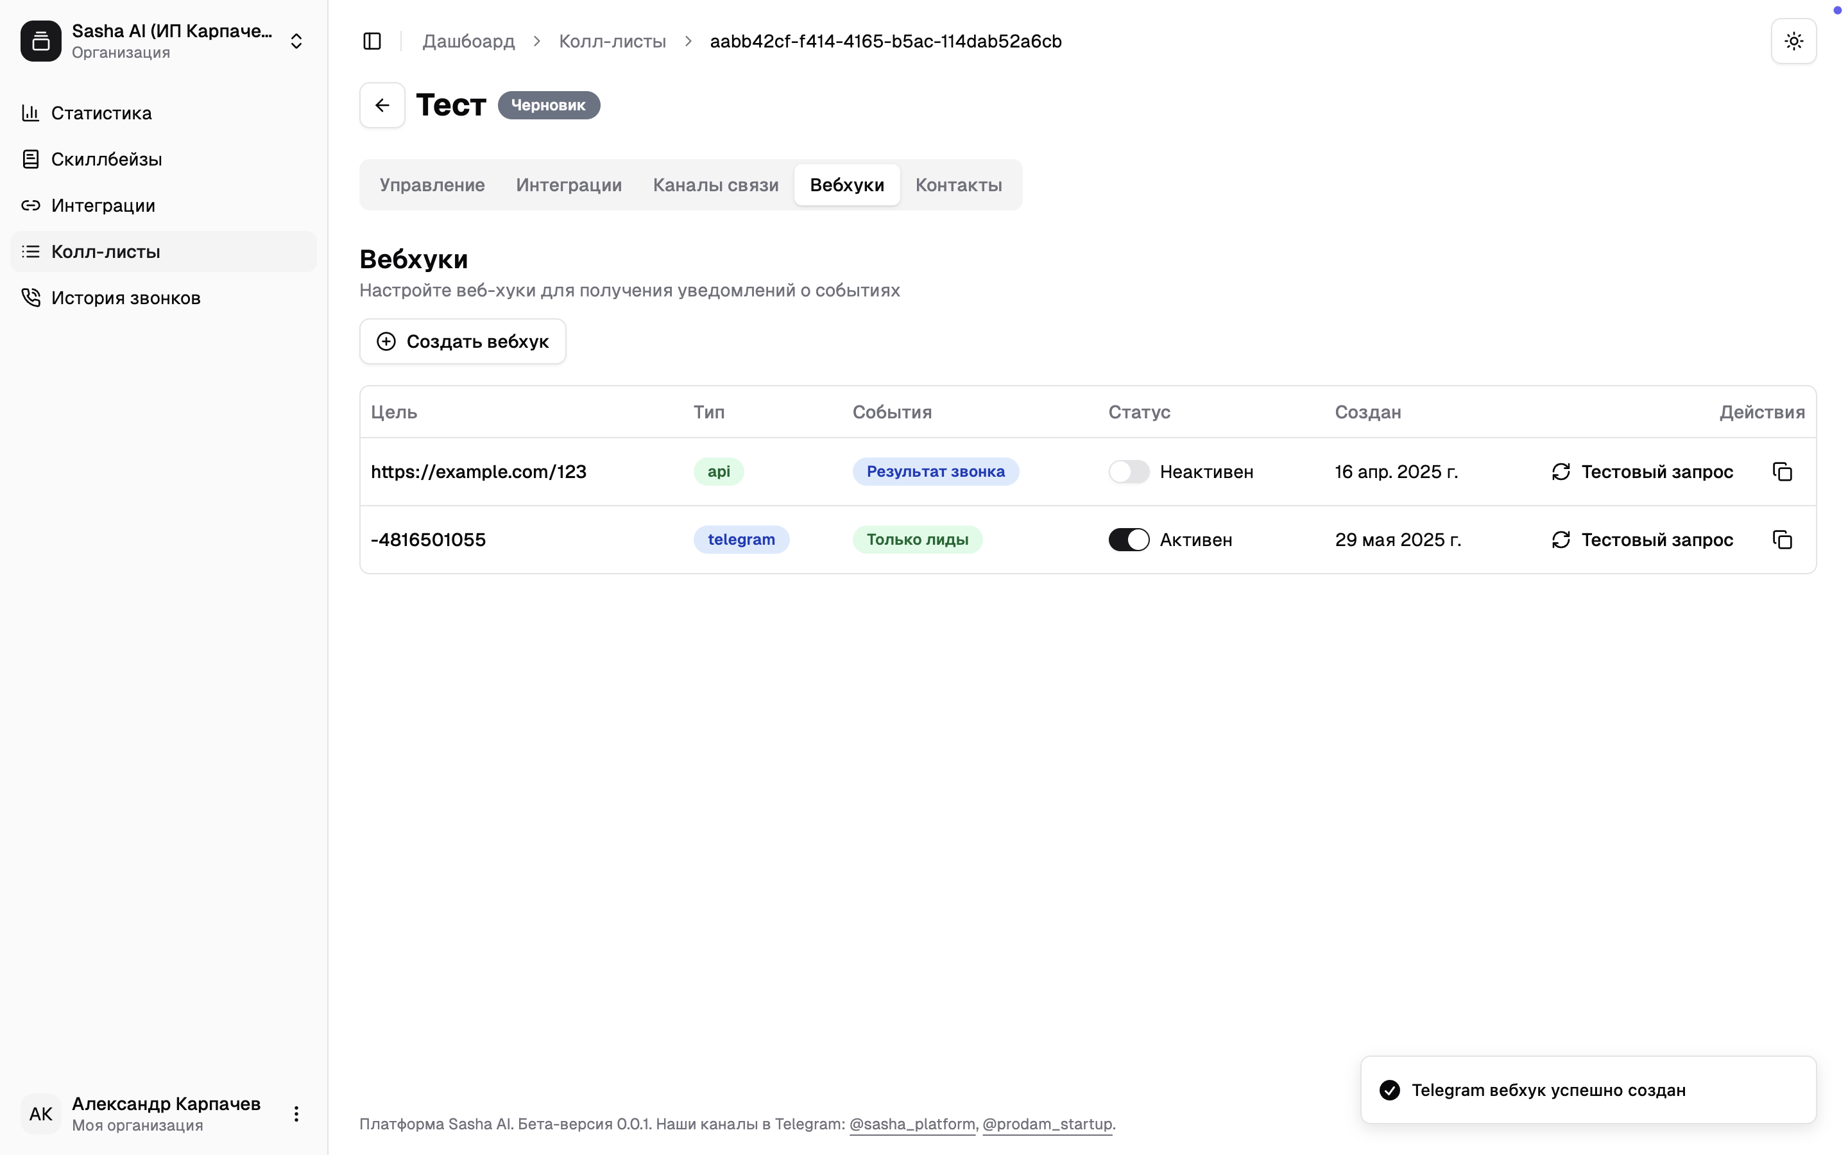
Task: Switch to the Каналы связи tab
Action: click(715, 185)
